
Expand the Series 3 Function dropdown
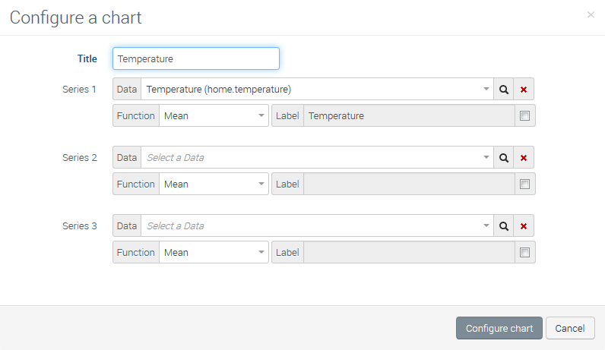[x=213, y=253]
